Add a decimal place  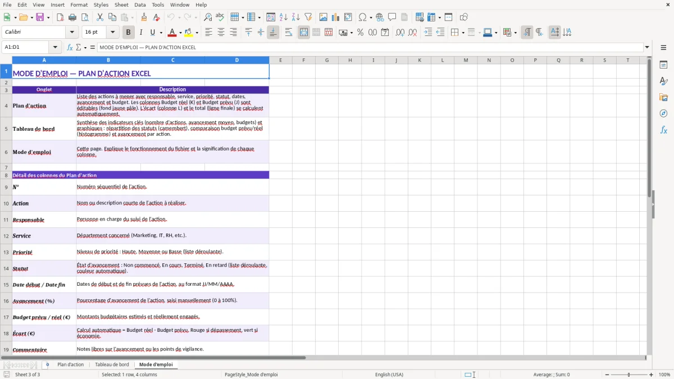click(x=400, y=33)
